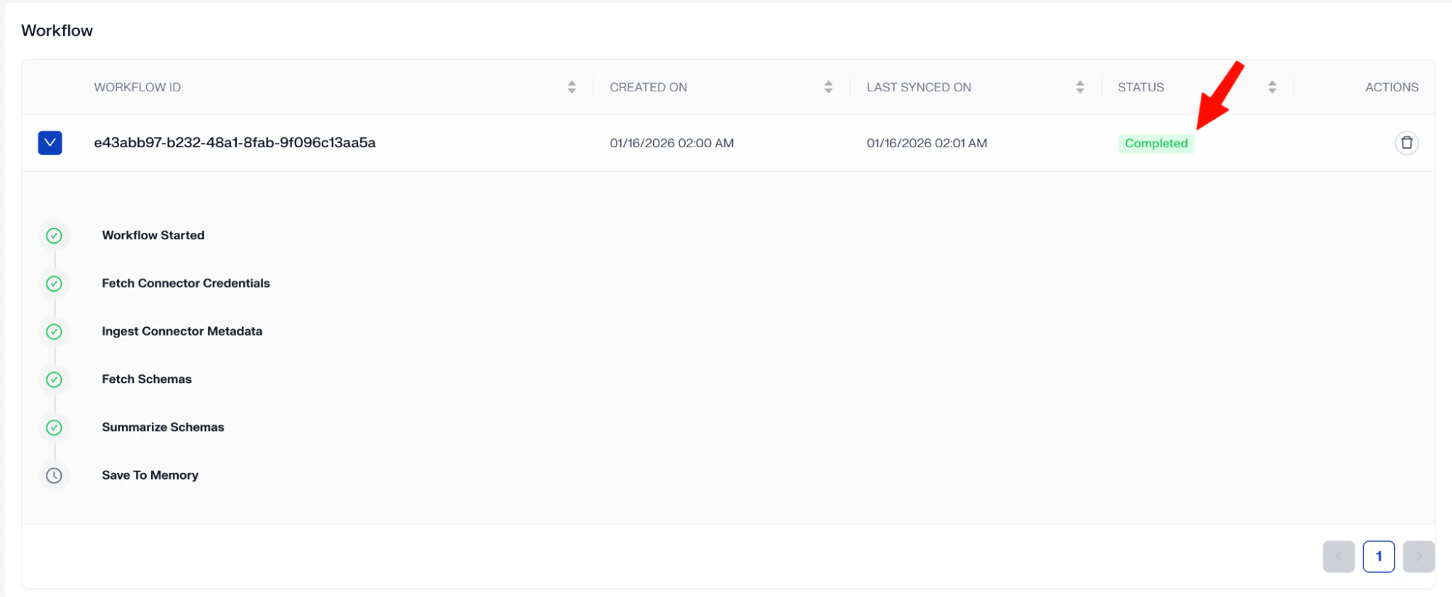
Task: Sort by Created On column arrows
Action: [x=828, y=87]
